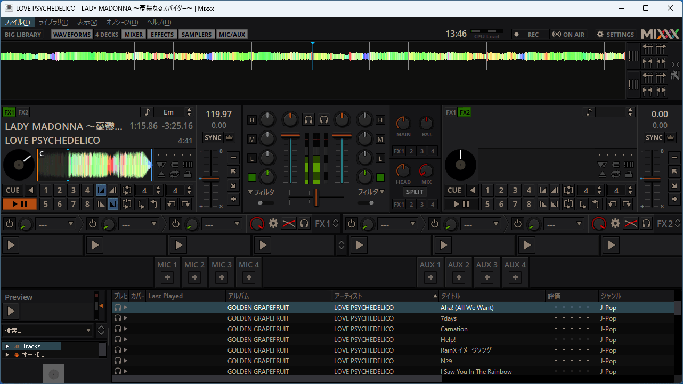Add input with plus under AUX 3
Screen dimensions: 683x384
tap(487, 277)
